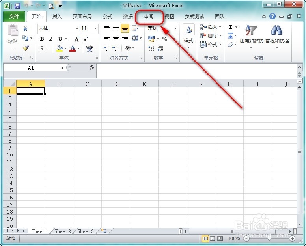Viewport: 306px width, 246px height.
Task: Click the Decrease Indent icon
Action: (107, 48)
